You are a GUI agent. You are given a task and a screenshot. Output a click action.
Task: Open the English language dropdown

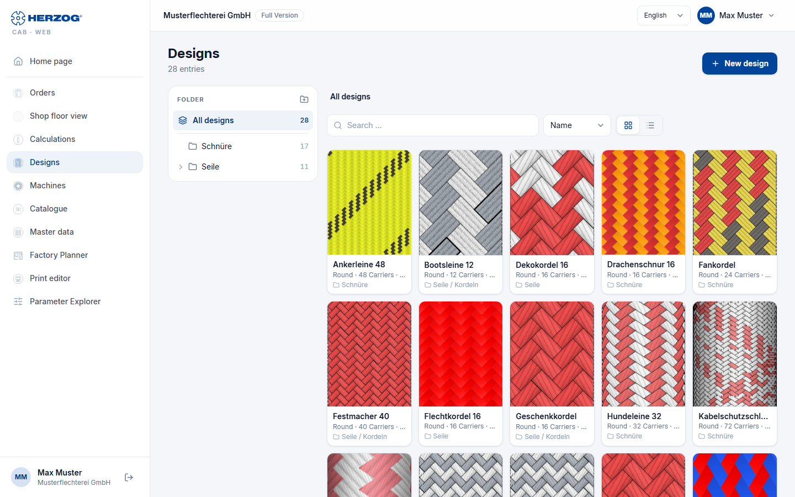tap(664, 15)
